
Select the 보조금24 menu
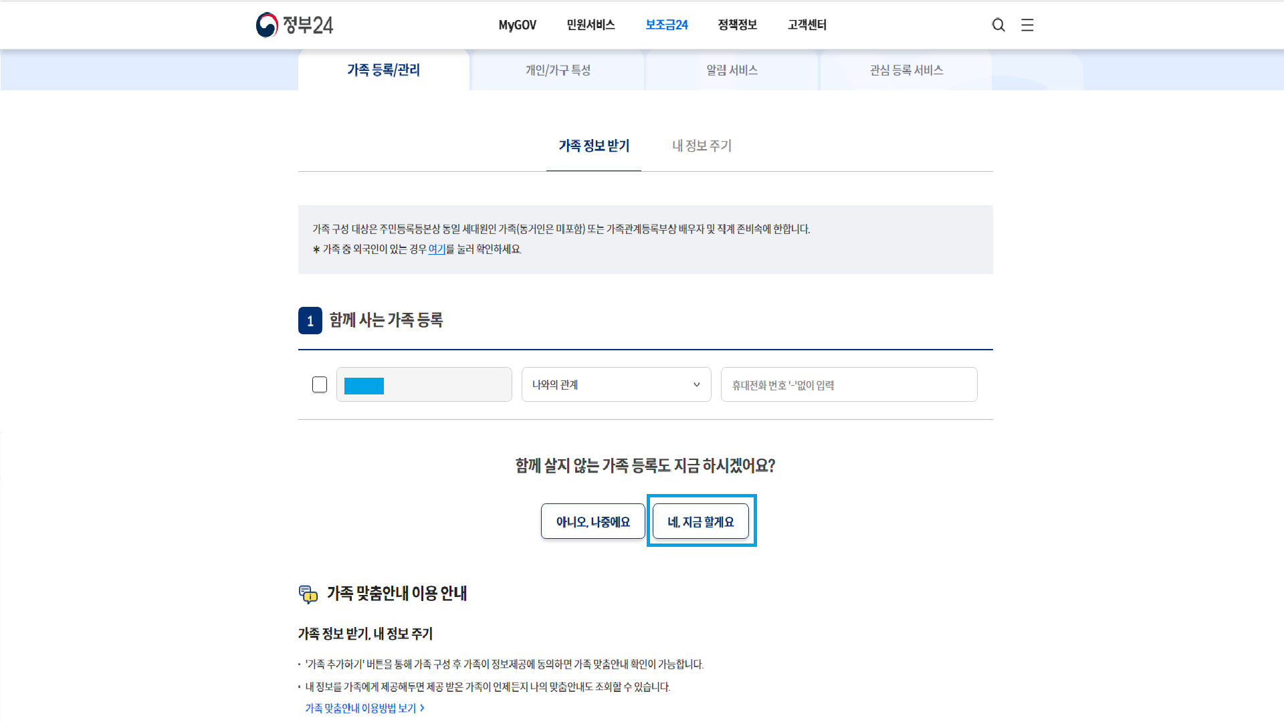pos(666,25)
